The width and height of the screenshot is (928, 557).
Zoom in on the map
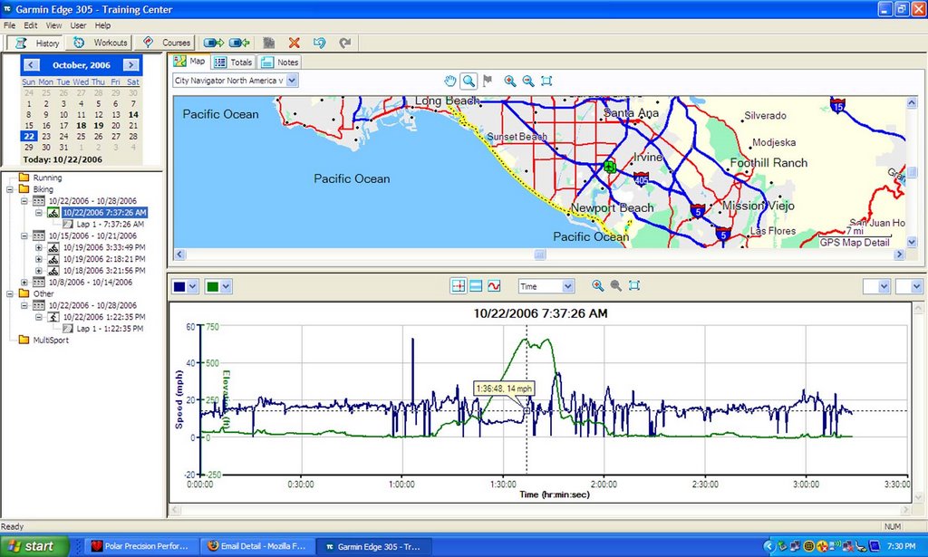[509, 81]
